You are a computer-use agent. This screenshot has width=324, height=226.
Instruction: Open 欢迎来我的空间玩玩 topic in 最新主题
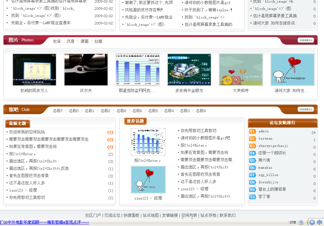[27, 132]
